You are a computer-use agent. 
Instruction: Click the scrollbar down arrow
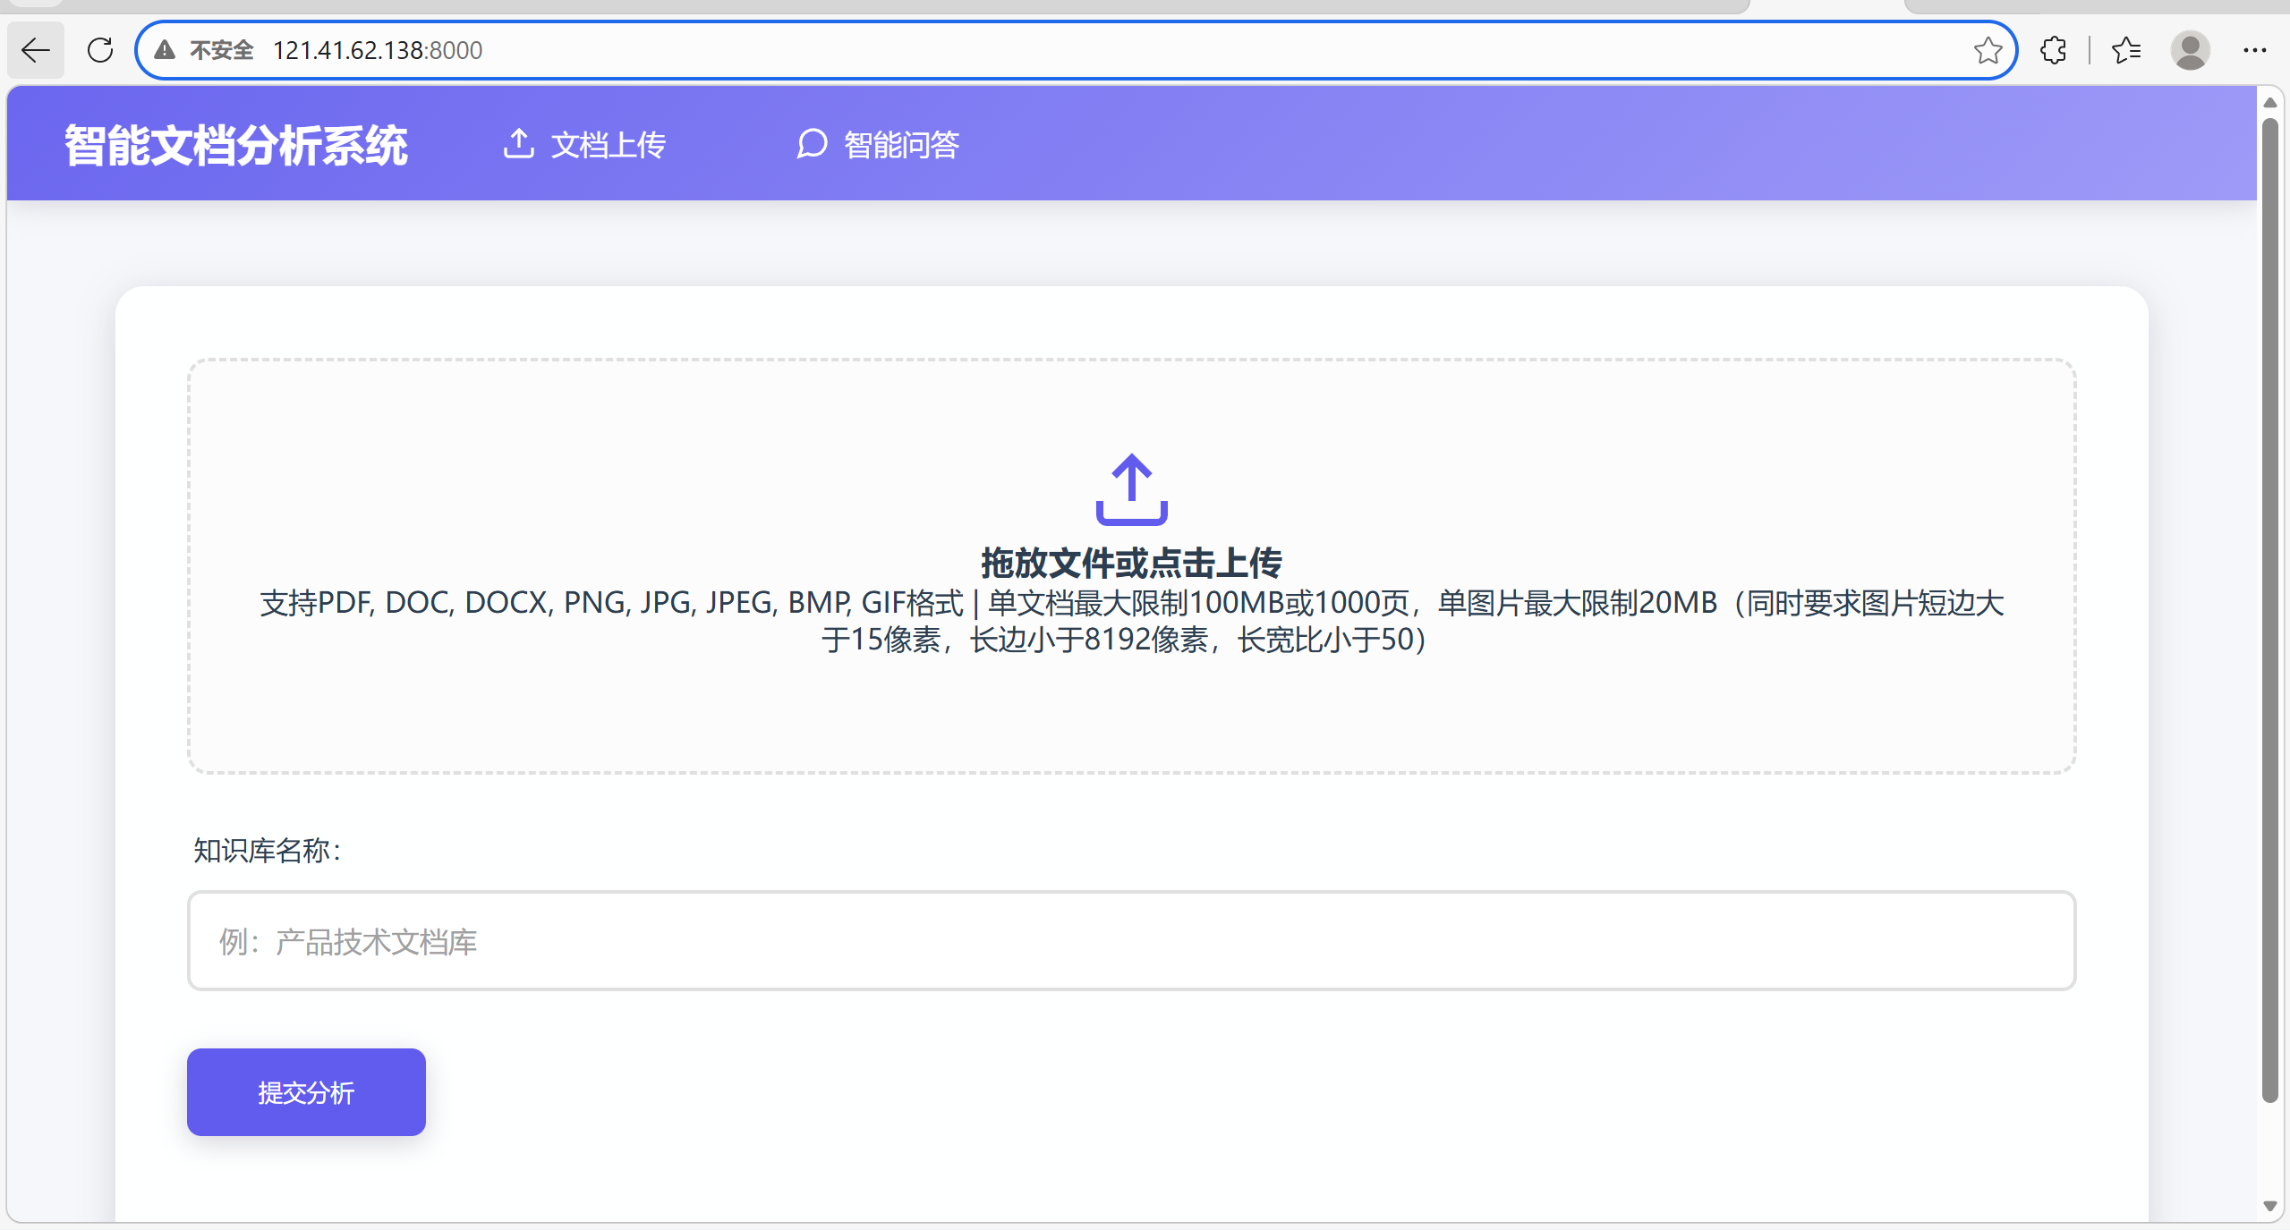click(2269, 1206)
